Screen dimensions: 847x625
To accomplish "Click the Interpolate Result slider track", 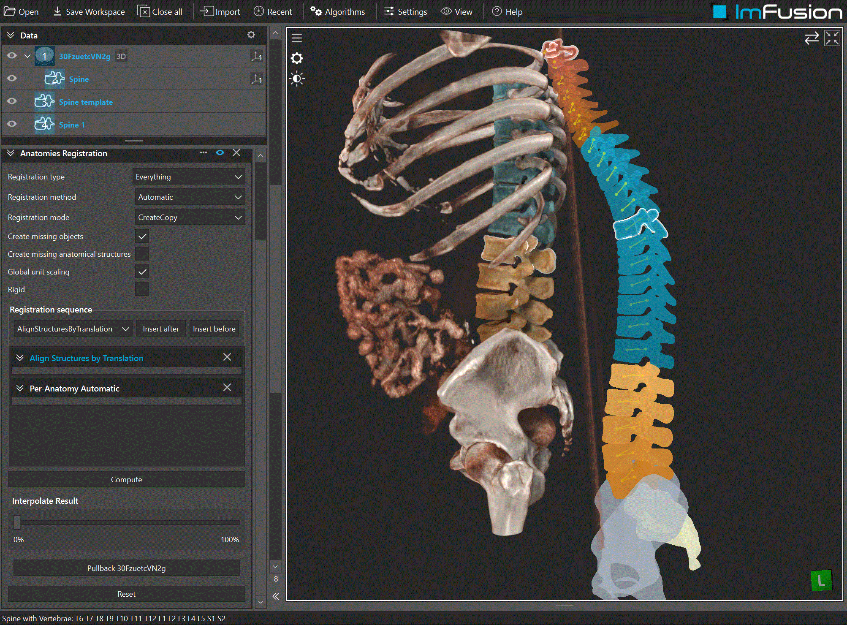I will [x=127, y=523].
